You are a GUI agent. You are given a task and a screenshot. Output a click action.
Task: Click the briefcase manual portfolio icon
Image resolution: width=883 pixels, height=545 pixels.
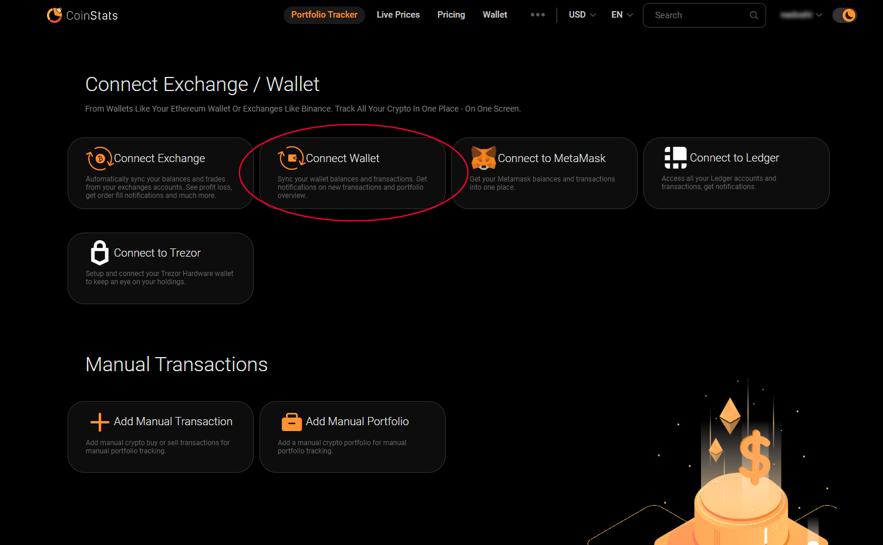coord(292,422)
